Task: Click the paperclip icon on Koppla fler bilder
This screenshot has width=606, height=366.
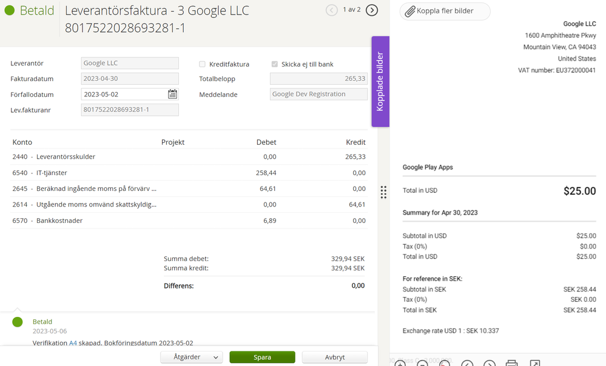Action: click(x=410, y=12)
